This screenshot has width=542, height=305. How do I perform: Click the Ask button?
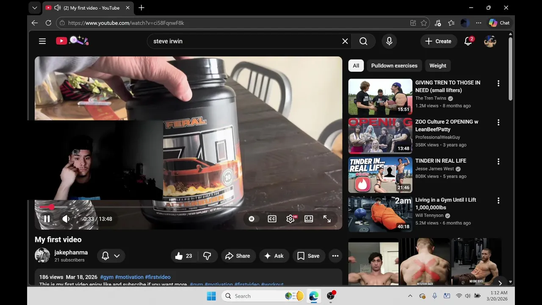pyautogui.click(x=274, y=256)
